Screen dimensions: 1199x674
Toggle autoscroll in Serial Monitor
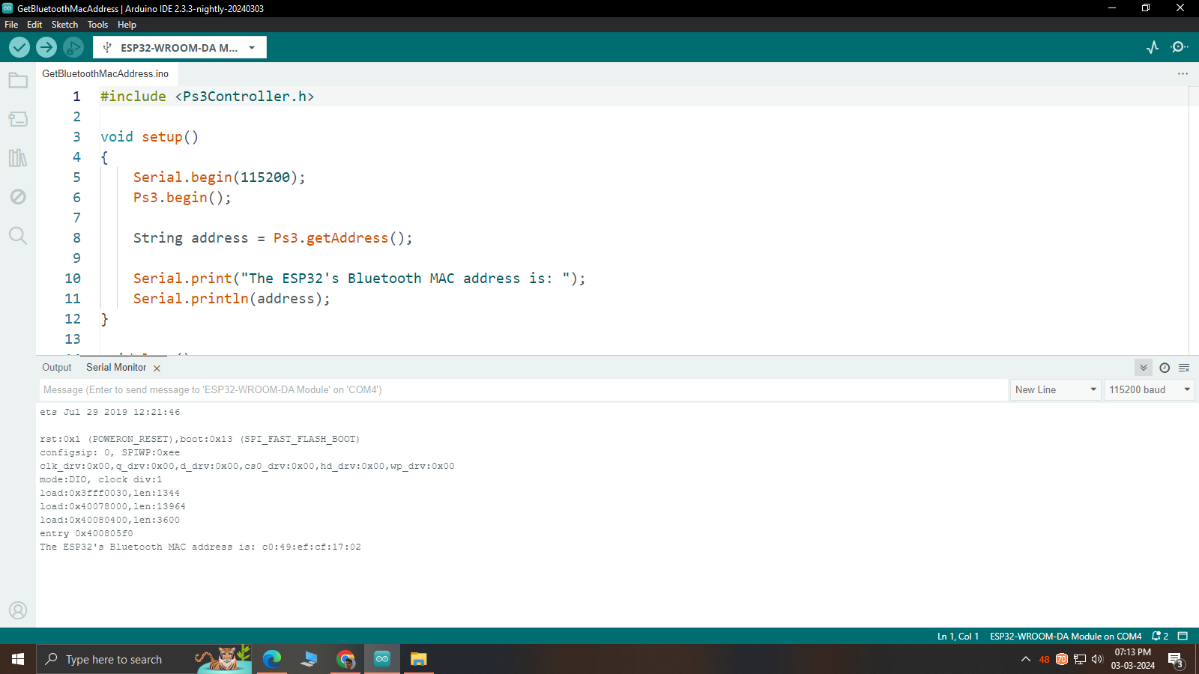[x=1144, y=368]
